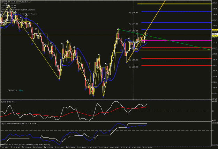Click the QQE Current Timeframe indicator label
The height and width of the screenshot is (149, 218).
point(19,123)
